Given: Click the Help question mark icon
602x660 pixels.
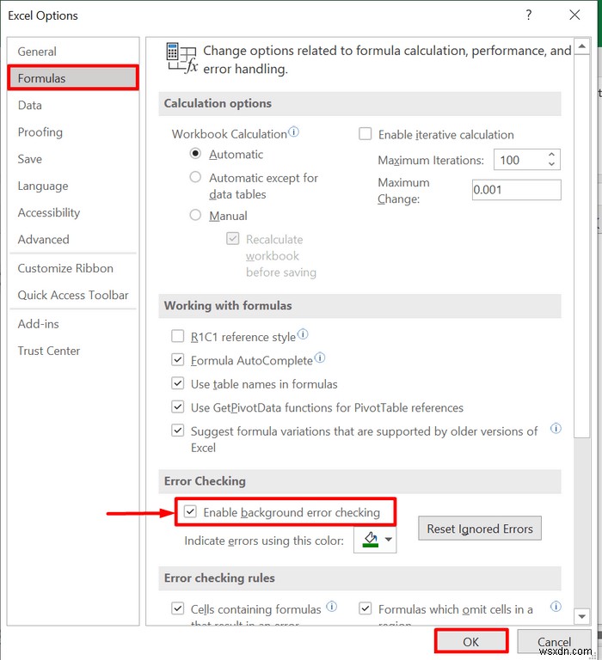Looking at the screenshot, I should click(528, 15).
